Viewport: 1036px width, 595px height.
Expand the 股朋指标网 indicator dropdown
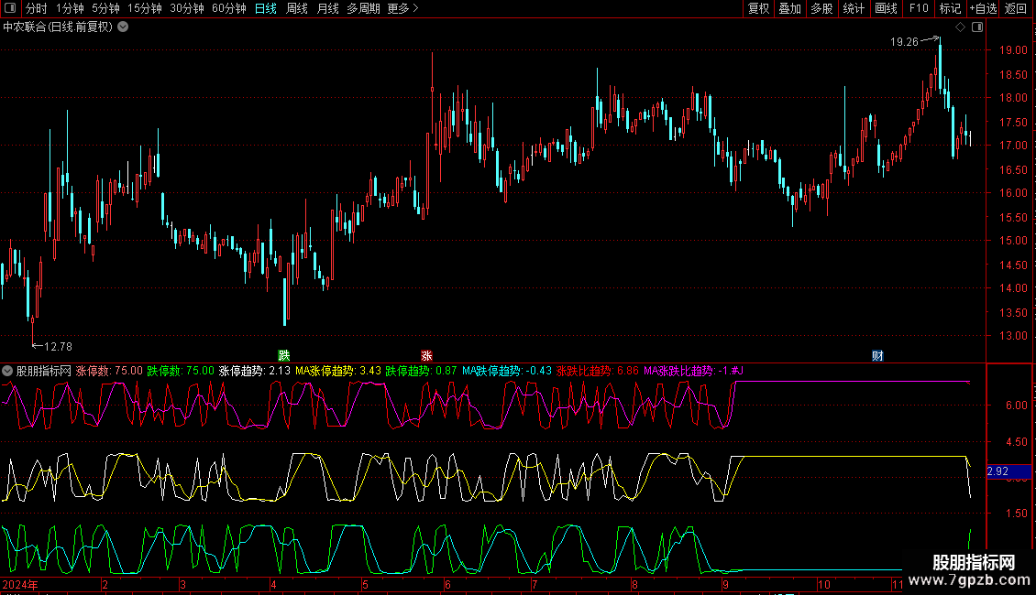(8, 371)
